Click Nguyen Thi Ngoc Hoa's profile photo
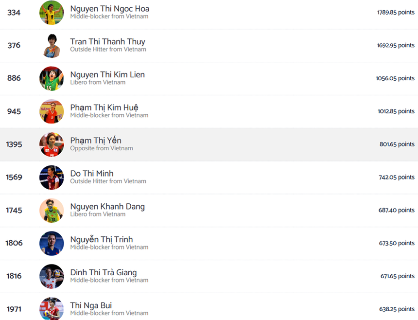Image resolution: width=418 pixels, height=320 pixels. pyautogui.click(x=52, y=13)
